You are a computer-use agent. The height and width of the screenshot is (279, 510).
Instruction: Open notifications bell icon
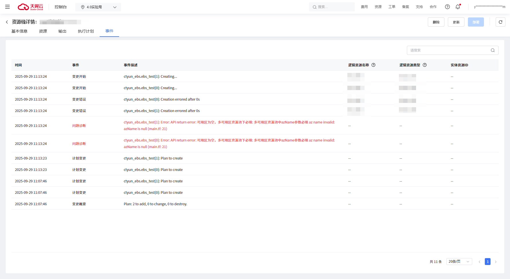458,7
